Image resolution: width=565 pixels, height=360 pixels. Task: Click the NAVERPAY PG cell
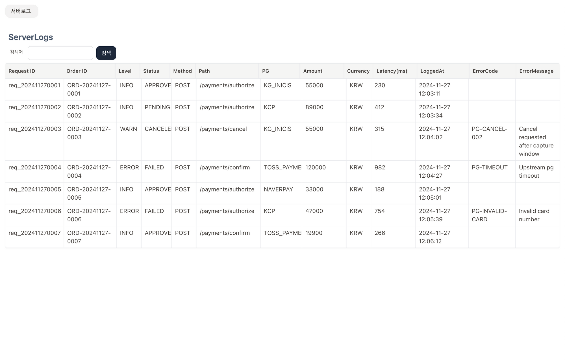tap(278, 189)
